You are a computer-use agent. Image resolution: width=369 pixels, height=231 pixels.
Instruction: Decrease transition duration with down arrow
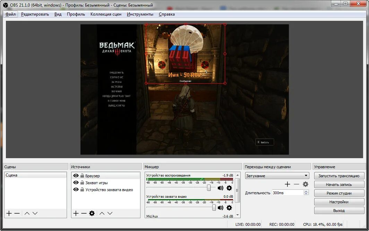(x=306, y=194)
